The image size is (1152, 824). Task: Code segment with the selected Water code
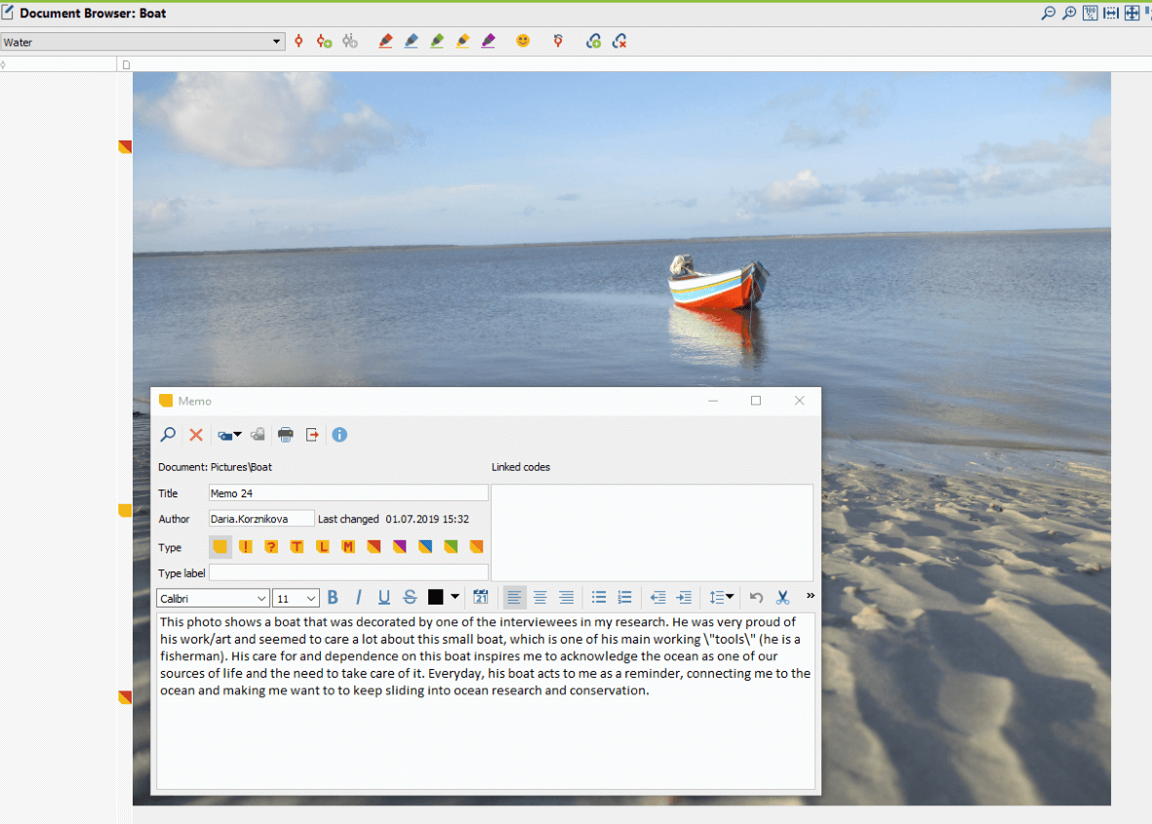pyautogui.click(x=298, y=41)
